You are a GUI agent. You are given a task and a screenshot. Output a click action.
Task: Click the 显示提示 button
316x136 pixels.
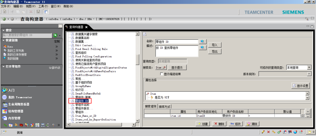pyautogui.click(x=177, y=68)
